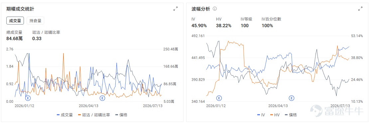Expand the 期權成交統計 panel to fullscreen
This screenshot has width=370, height=123.
click(x=175, y=9)
